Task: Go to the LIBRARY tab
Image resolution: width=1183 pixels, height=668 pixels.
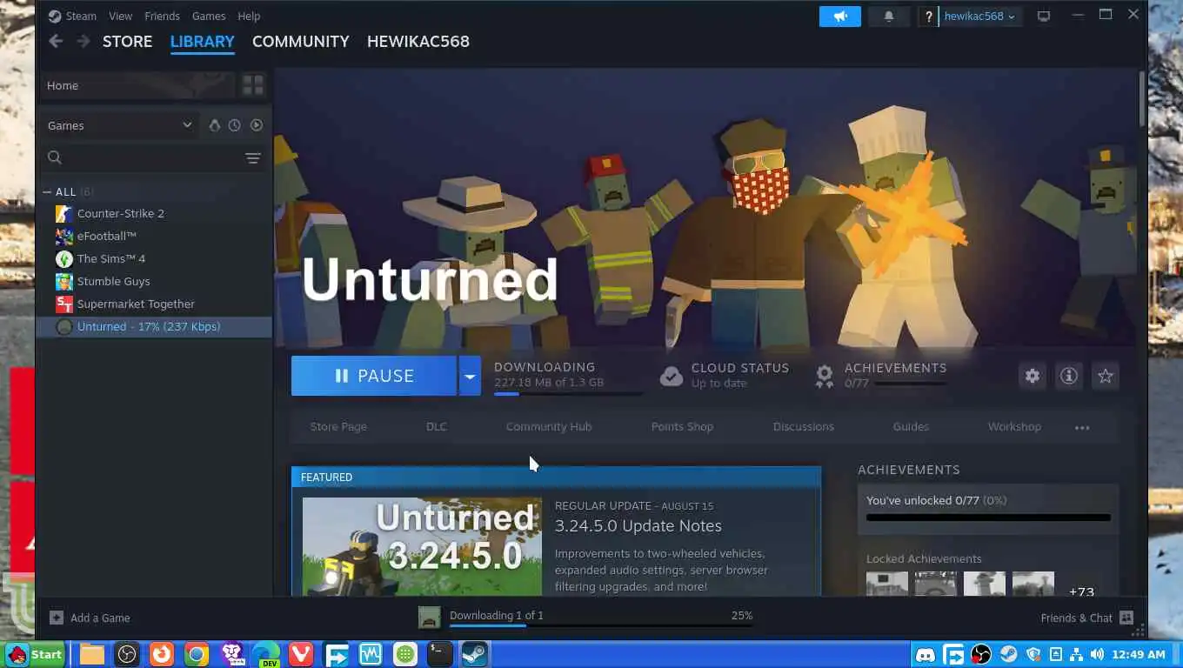Action: (x=203, y=41)
